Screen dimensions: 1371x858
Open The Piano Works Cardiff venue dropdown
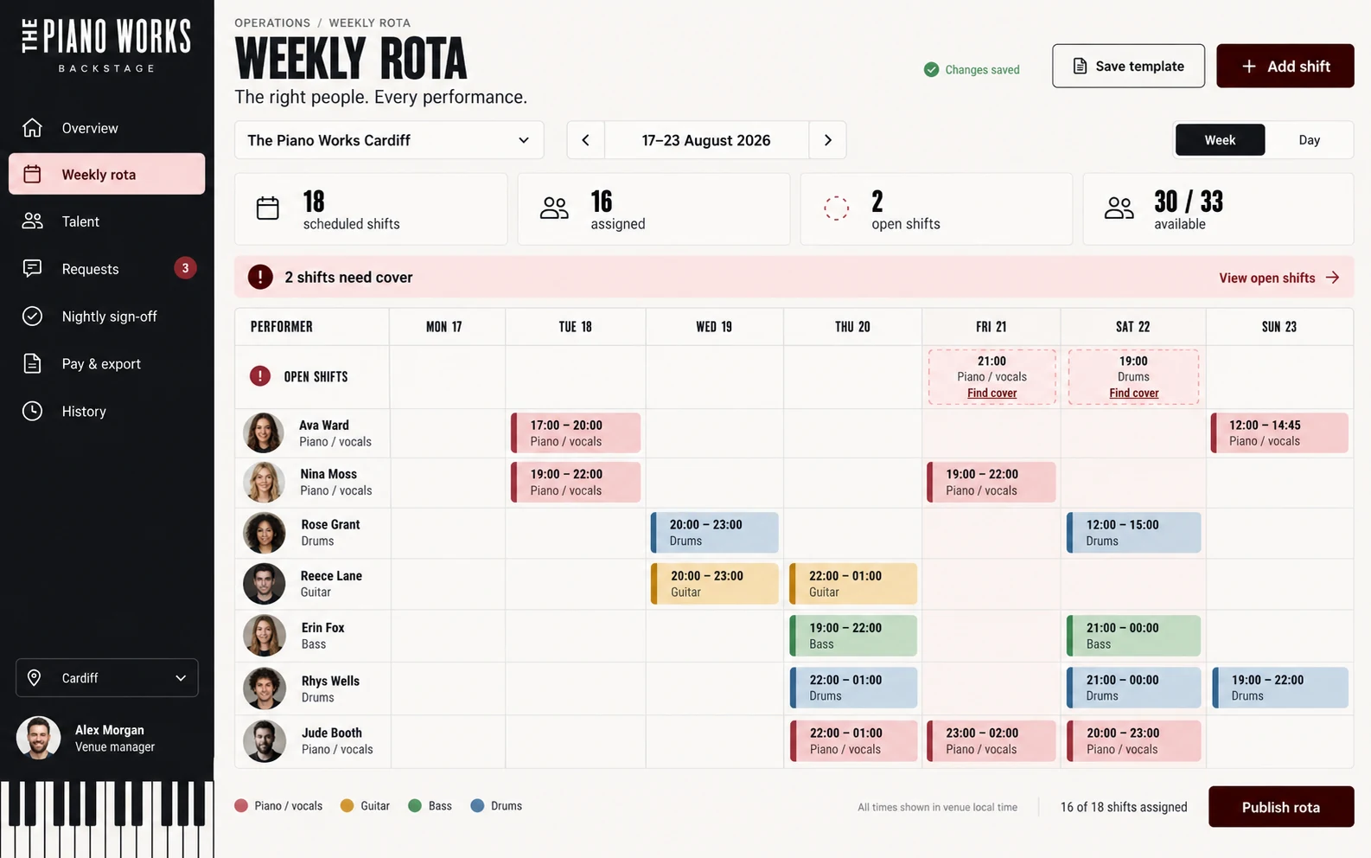[389, 140]
